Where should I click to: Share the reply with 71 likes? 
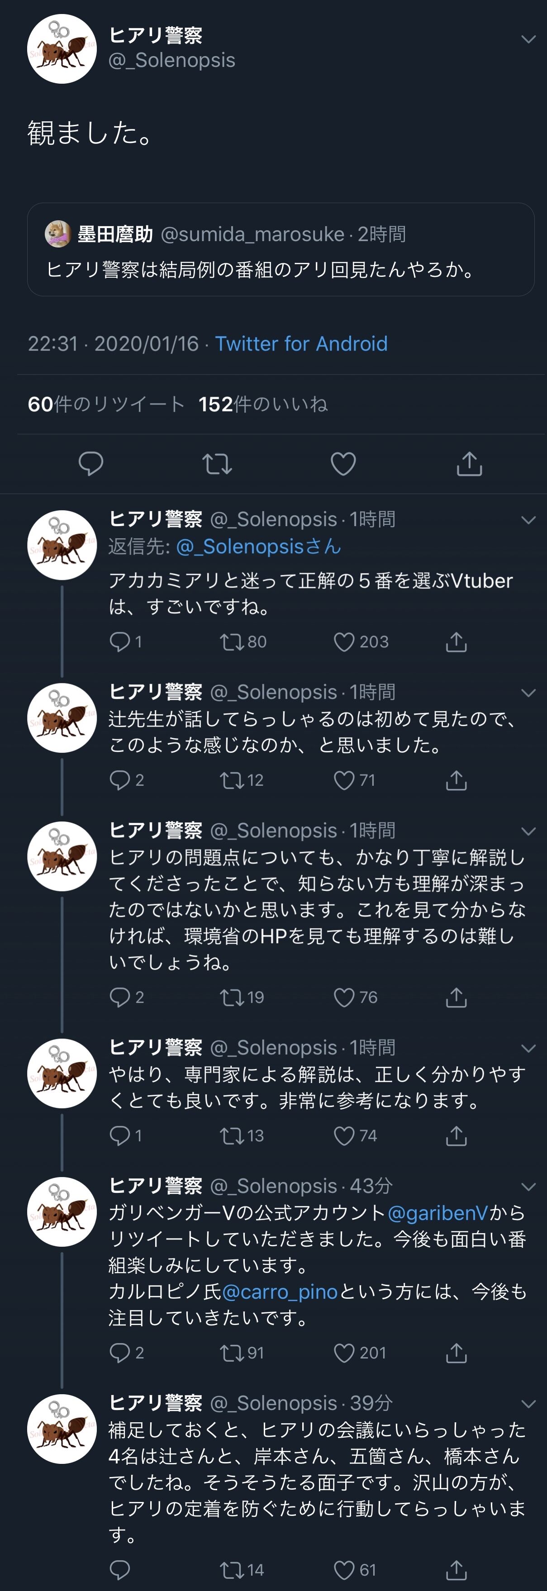[456, 780]
